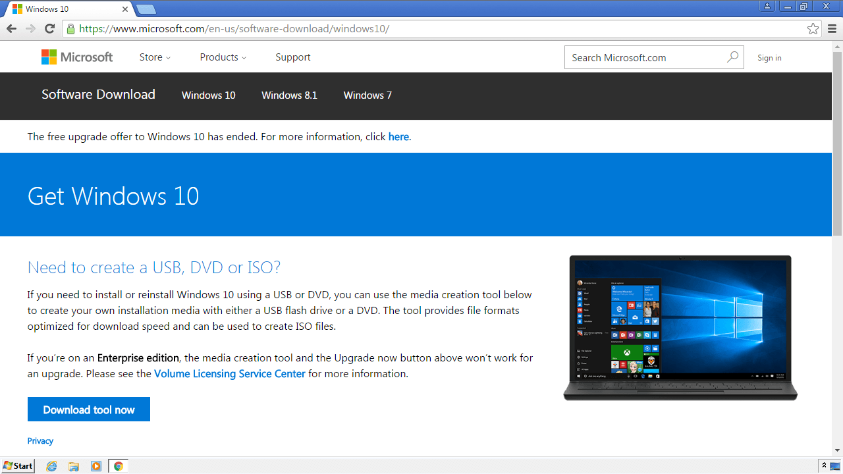Open the Software Download home link
This screenshot has width=843, height=474.
[98, 94]
